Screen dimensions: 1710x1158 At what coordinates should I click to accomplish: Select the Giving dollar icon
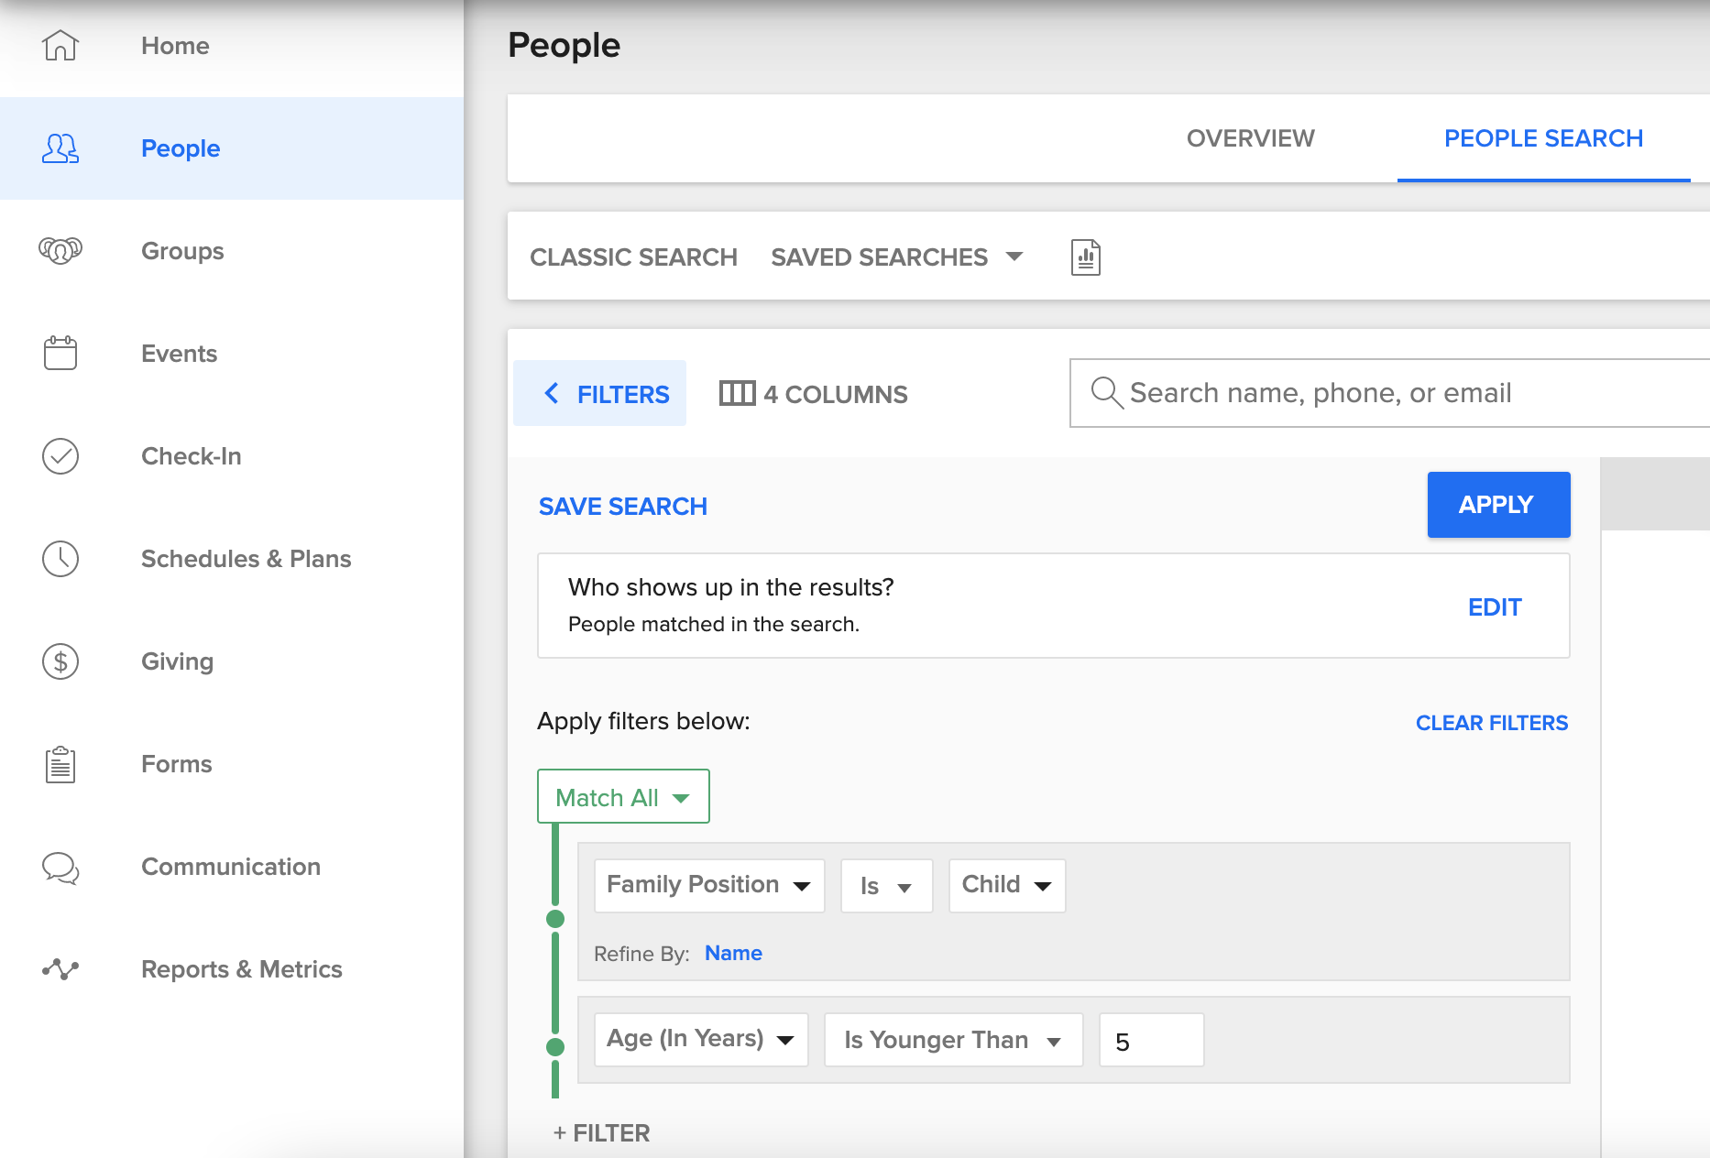click(60, 661)
